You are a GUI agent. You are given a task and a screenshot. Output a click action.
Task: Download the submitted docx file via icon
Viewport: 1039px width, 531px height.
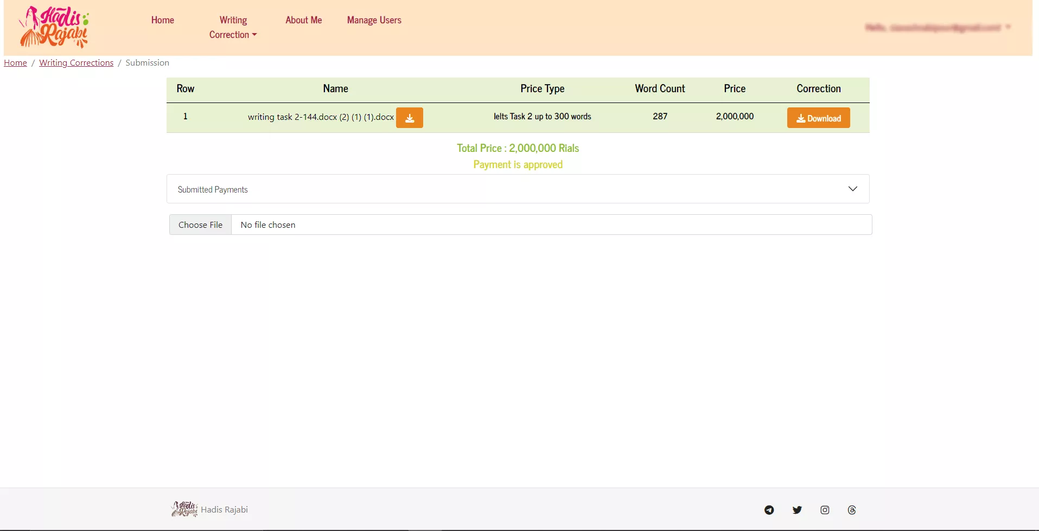(x=409, y=118)
